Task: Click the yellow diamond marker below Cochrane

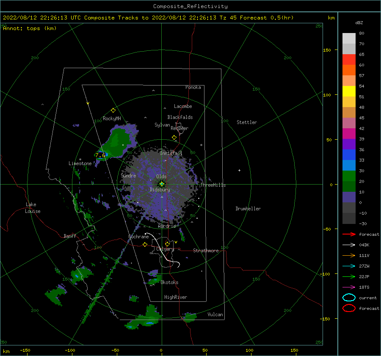Action: click(x=145, y=244)
